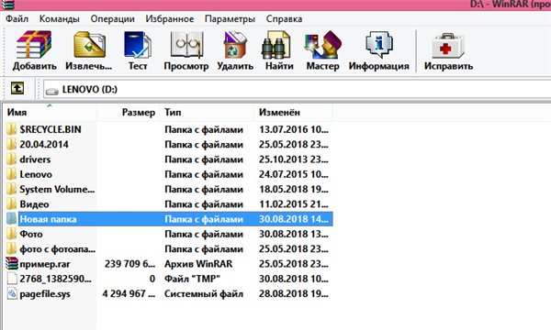The height and width of the screenshot is (330, 551).
Task: Click the date 13.07.2016 10... cell
Action: (294, 129)
